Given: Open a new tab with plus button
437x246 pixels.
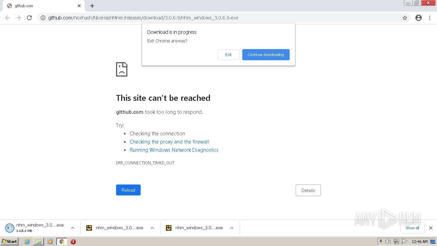Looking at the screenshot, I should coord(92,6).
